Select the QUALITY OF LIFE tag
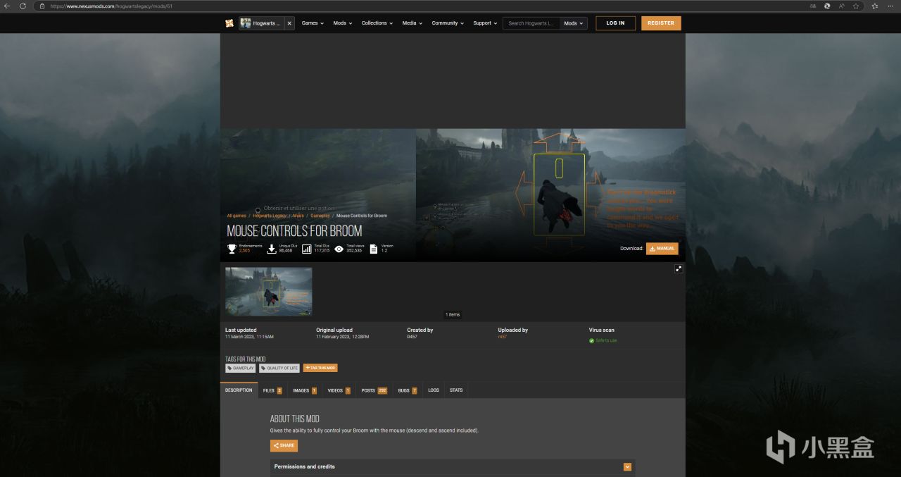 click(x=279, y=368)
